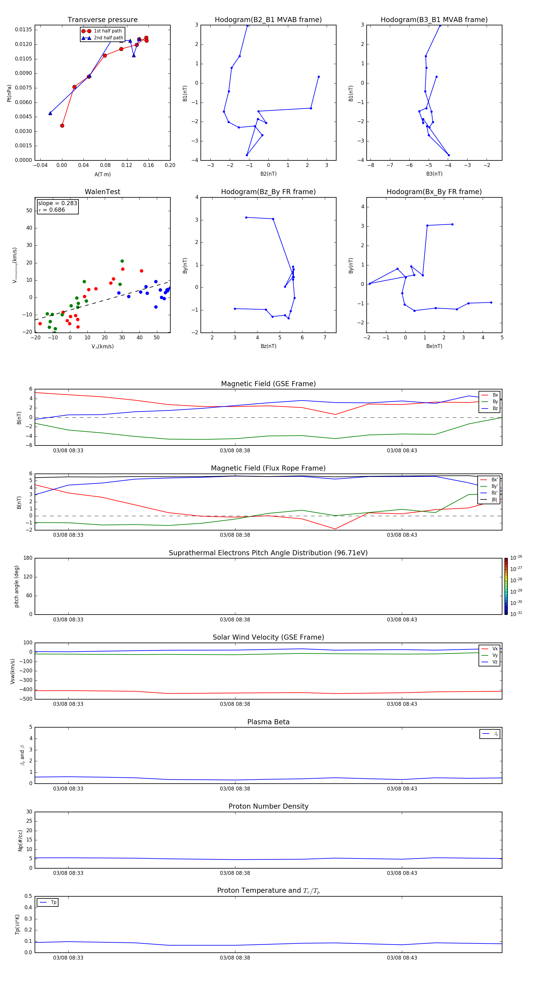Click the Tp legend in the Proton Temperature panel
The width and height of the screenshot is (537, 984).
click(47, 902)
